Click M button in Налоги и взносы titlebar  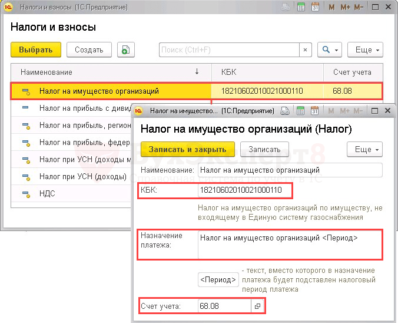(x=331, y=7)
